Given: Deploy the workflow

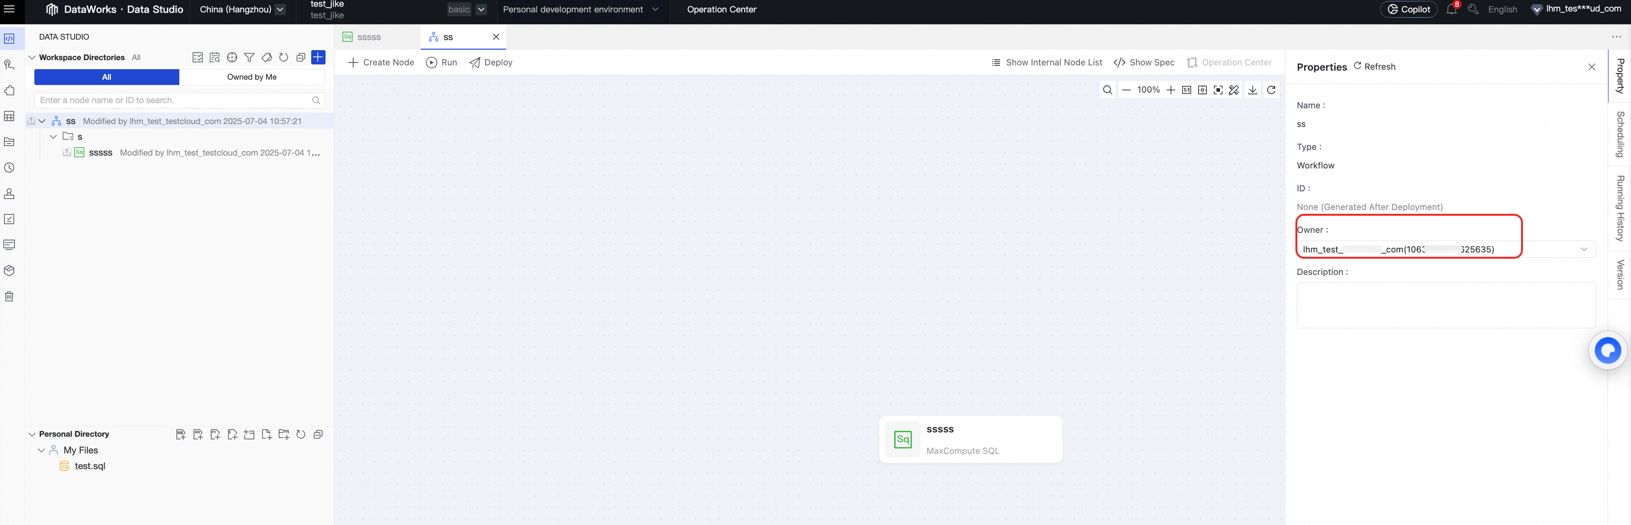Looking at the screenshot, I should [491, 63].
